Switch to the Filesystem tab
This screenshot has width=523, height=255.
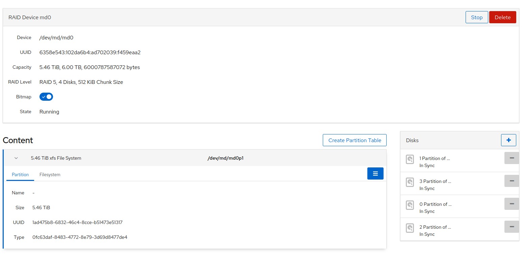click(50, 174)
